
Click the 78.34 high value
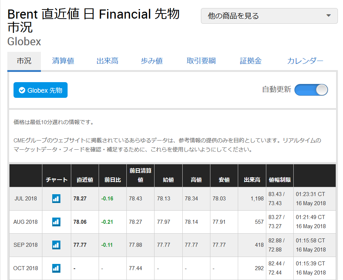tap(191, 199)
